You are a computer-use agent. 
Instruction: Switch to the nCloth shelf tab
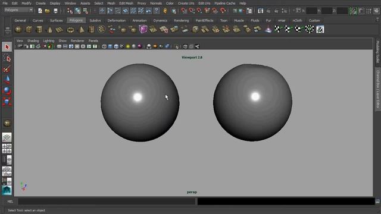tap(297, 20)
